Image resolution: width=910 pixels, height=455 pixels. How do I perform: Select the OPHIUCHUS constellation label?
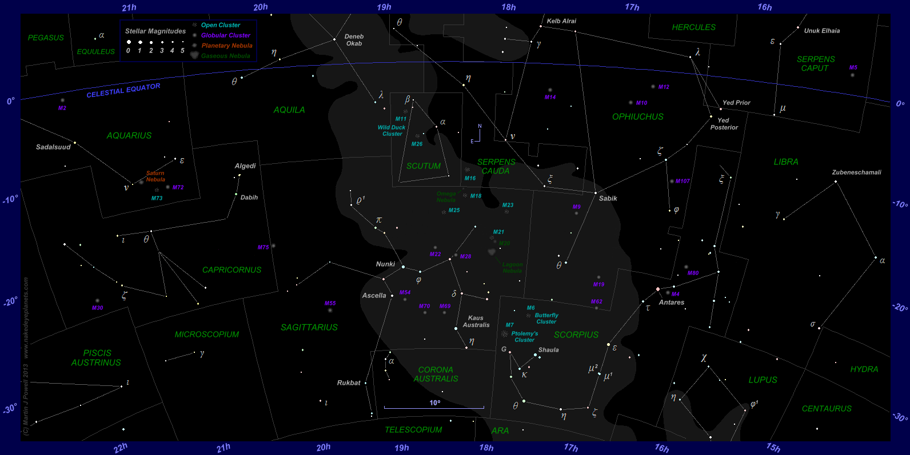pyautogui.click(x=638, y=117)
